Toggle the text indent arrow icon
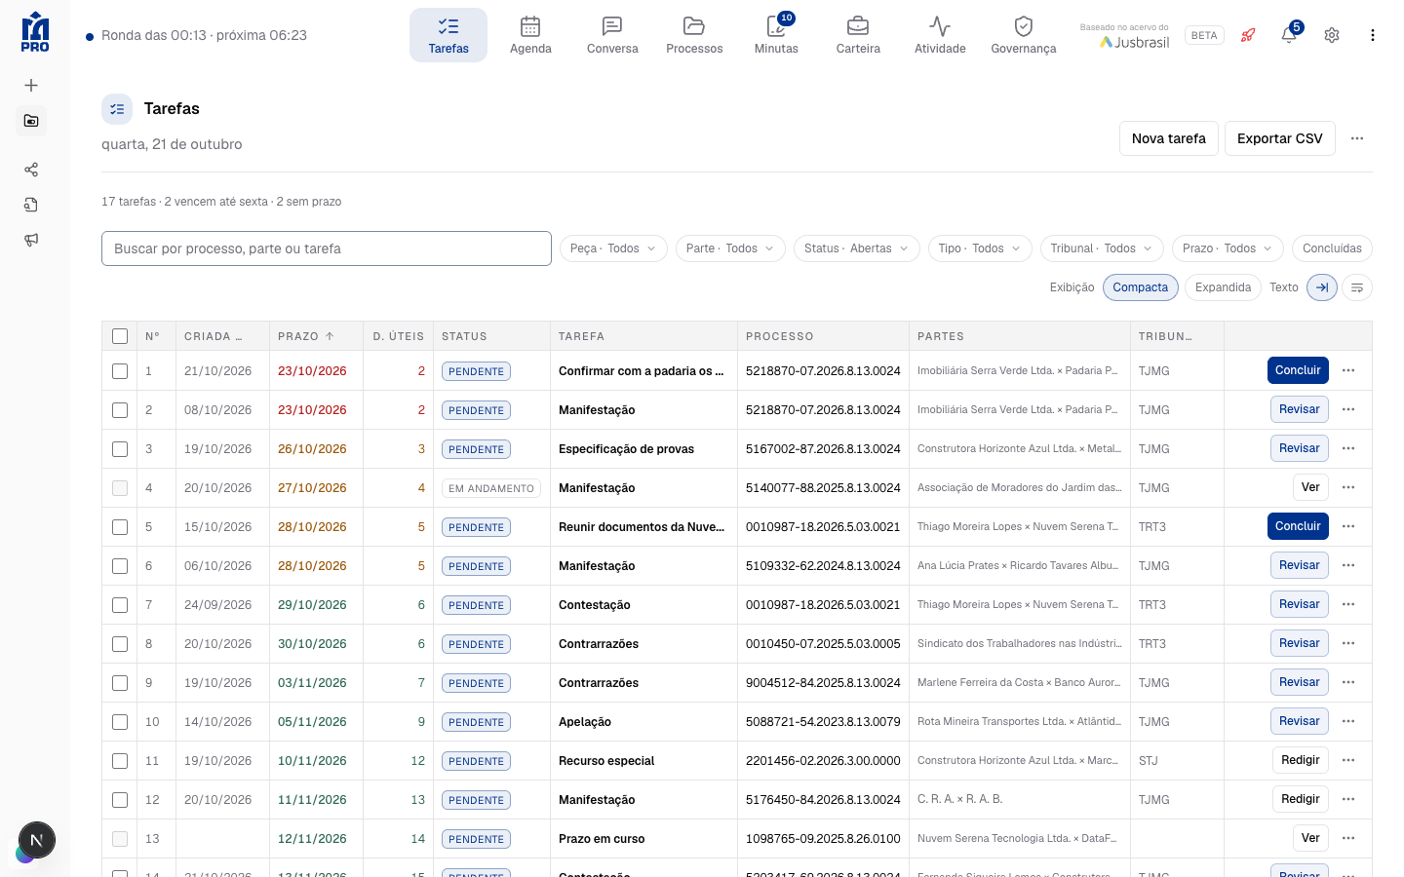1404x877 pixels. [1322, 287]
